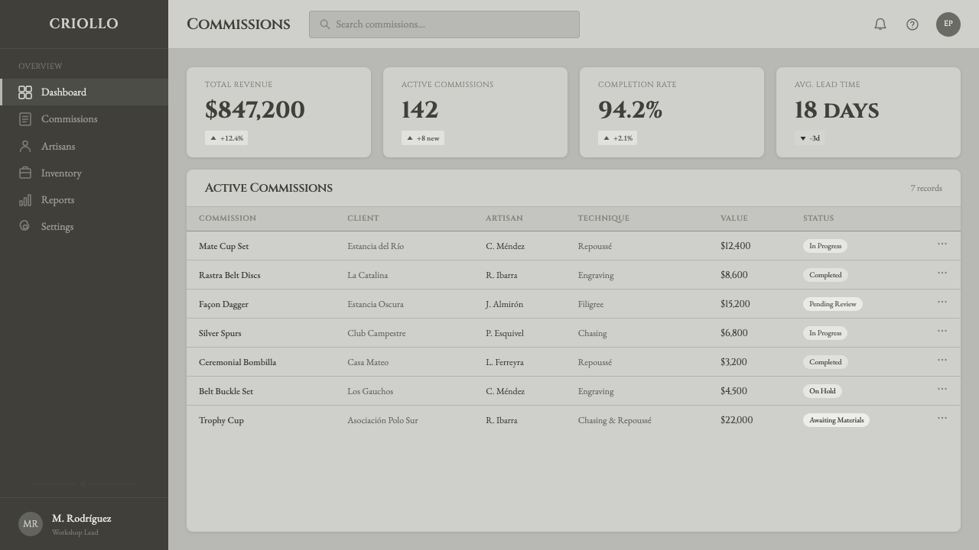This screenshot has width=979, height=550.
Task: Click the Awaiting Materials status badge
Action: 836,420
